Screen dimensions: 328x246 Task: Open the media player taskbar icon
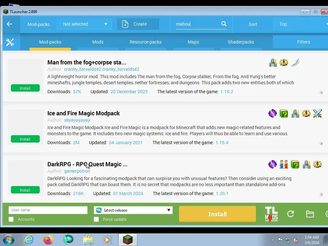[108, 240]
